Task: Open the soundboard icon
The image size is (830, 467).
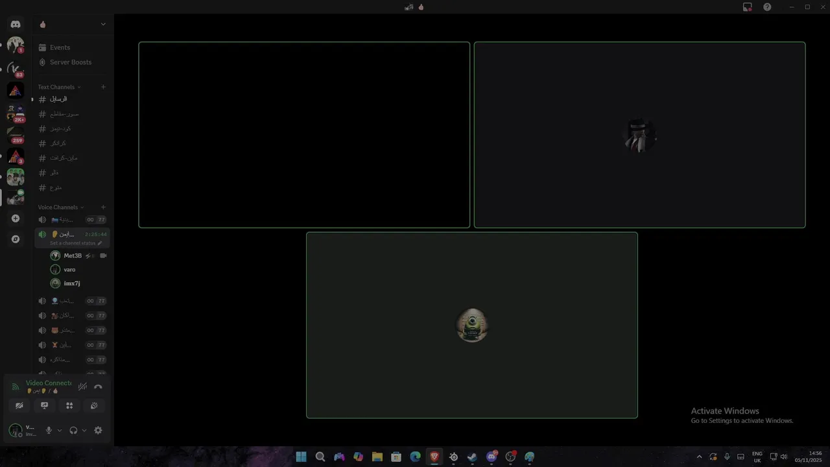Action: (94, 405)
